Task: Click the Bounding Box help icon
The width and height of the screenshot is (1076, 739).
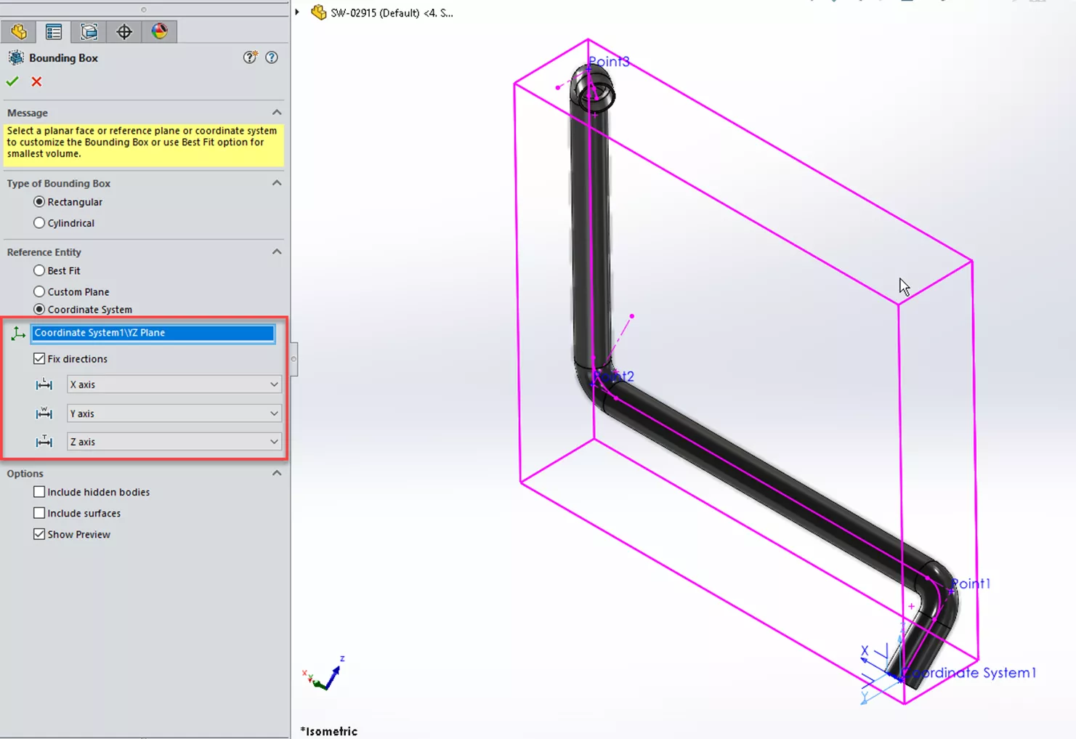Action: (x=272, y=57)
